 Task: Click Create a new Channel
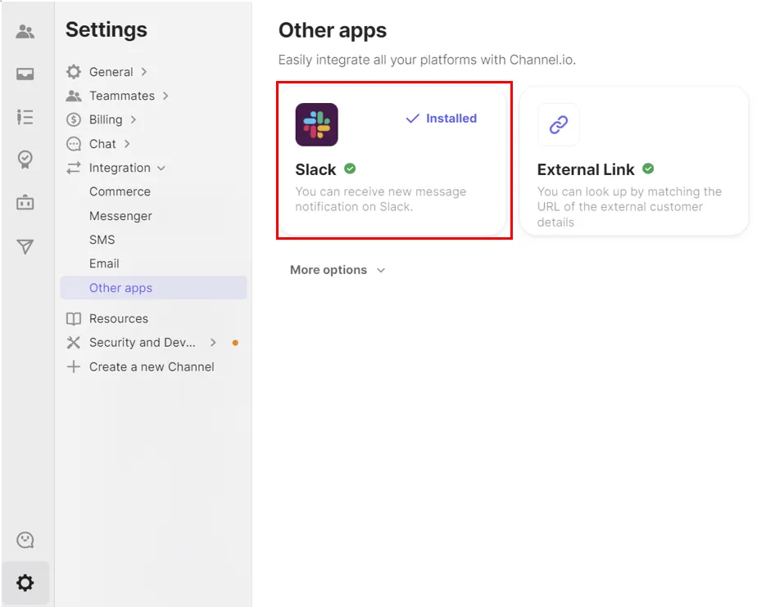click(151, 366)
